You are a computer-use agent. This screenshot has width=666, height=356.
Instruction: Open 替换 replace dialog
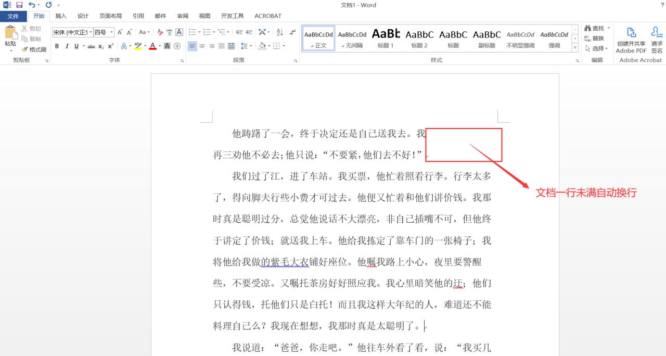[594, 38]
